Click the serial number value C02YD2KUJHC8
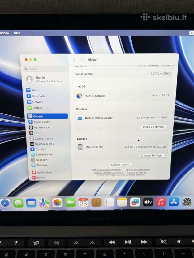This screenshot has height=258, width=194. (160, 74)
